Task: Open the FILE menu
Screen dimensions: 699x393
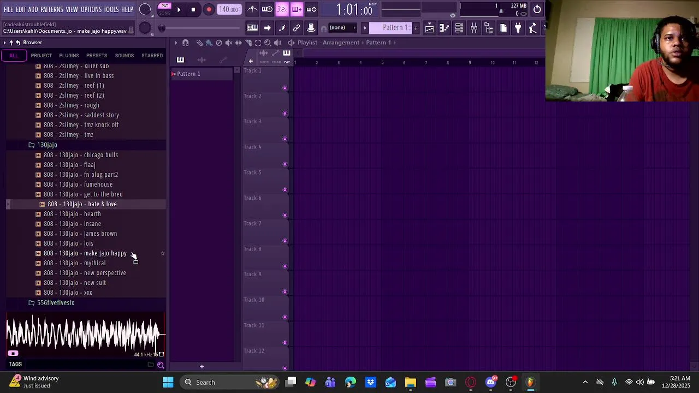Action: tap(8, 9)
